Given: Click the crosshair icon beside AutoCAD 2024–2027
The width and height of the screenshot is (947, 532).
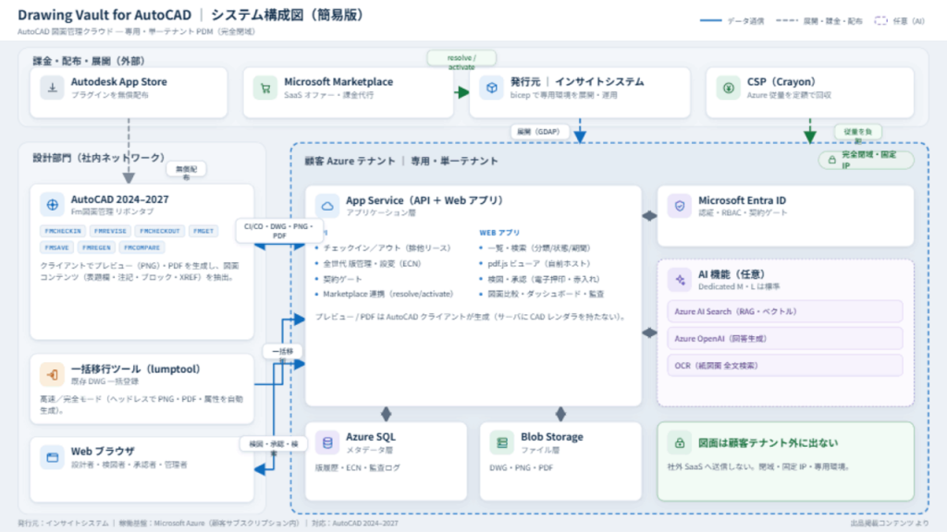Looking at the screenshot, I should point(53,204).
